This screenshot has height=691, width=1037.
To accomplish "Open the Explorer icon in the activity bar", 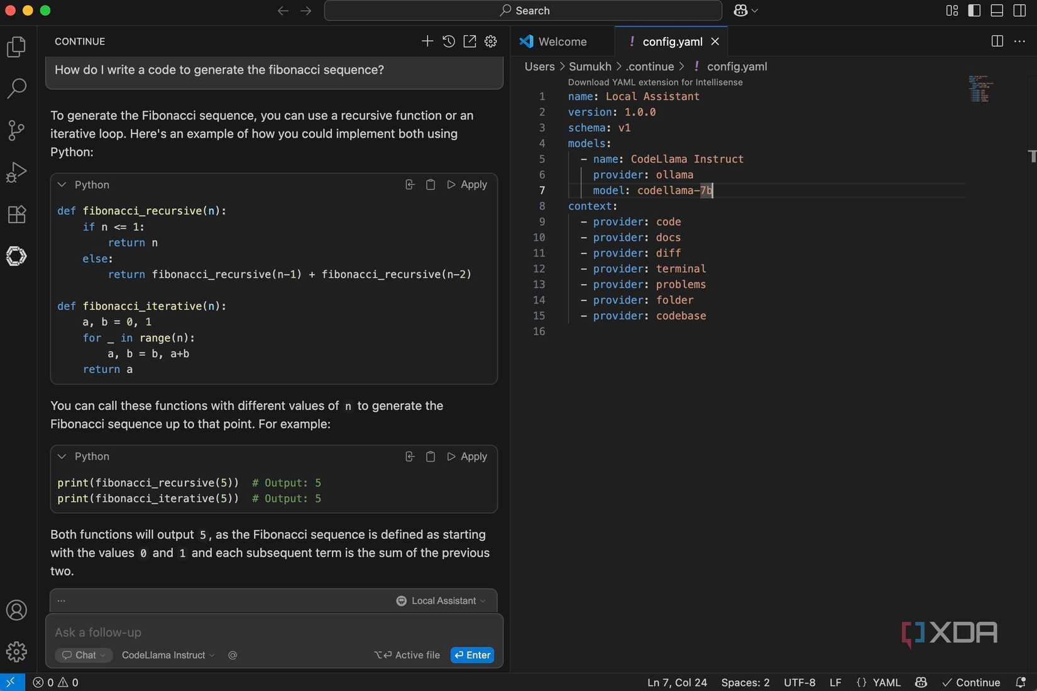I will point(16,47).
